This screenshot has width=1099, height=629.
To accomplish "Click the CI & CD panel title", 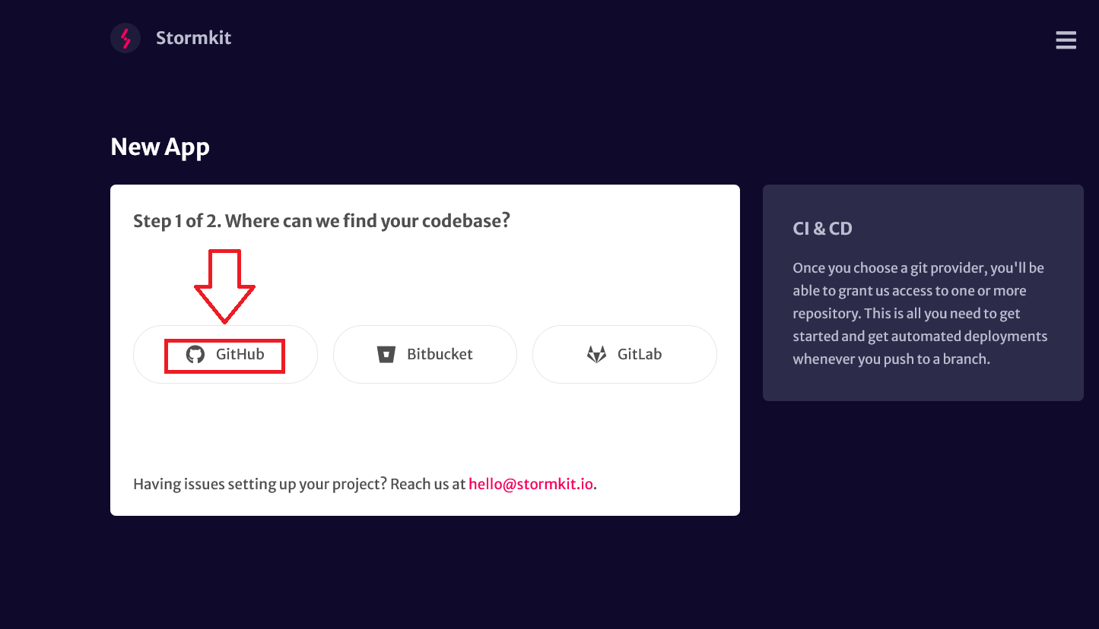I will [x=822, y=229].
